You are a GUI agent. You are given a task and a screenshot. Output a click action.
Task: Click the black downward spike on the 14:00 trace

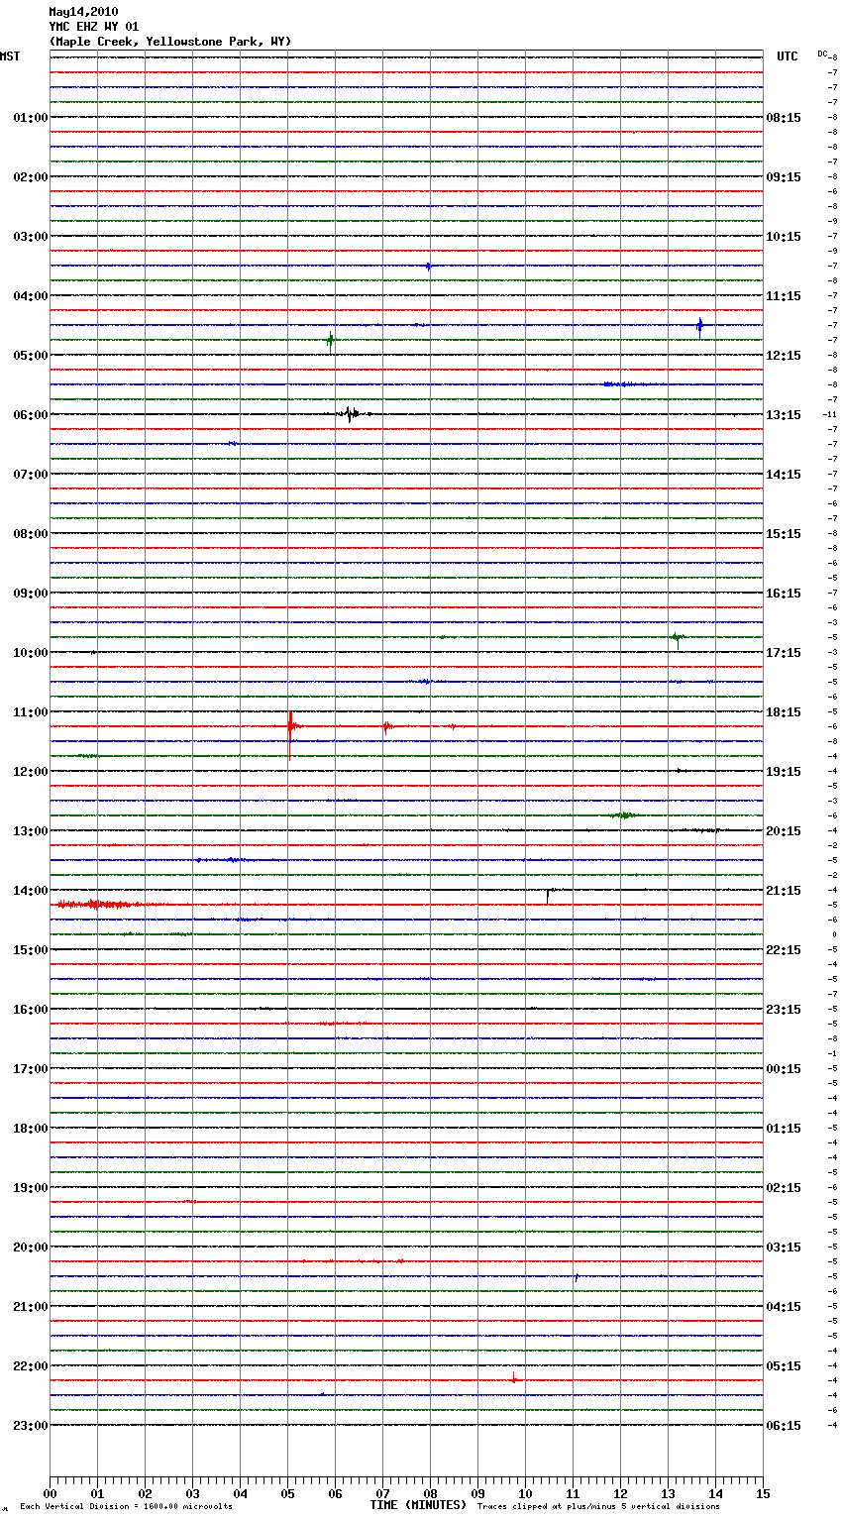coord(548,896)
